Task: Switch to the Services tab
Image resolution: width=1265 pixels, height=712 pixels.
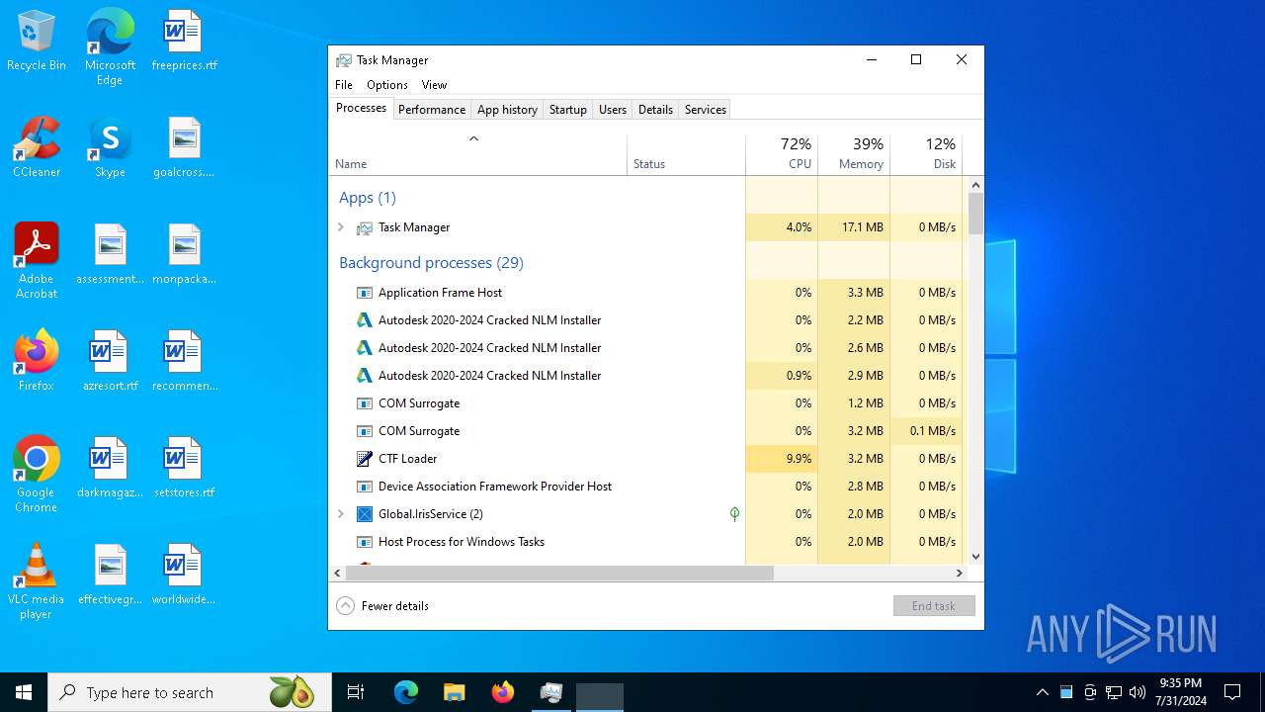Action: pyautogui.click(x=706, y=110)
